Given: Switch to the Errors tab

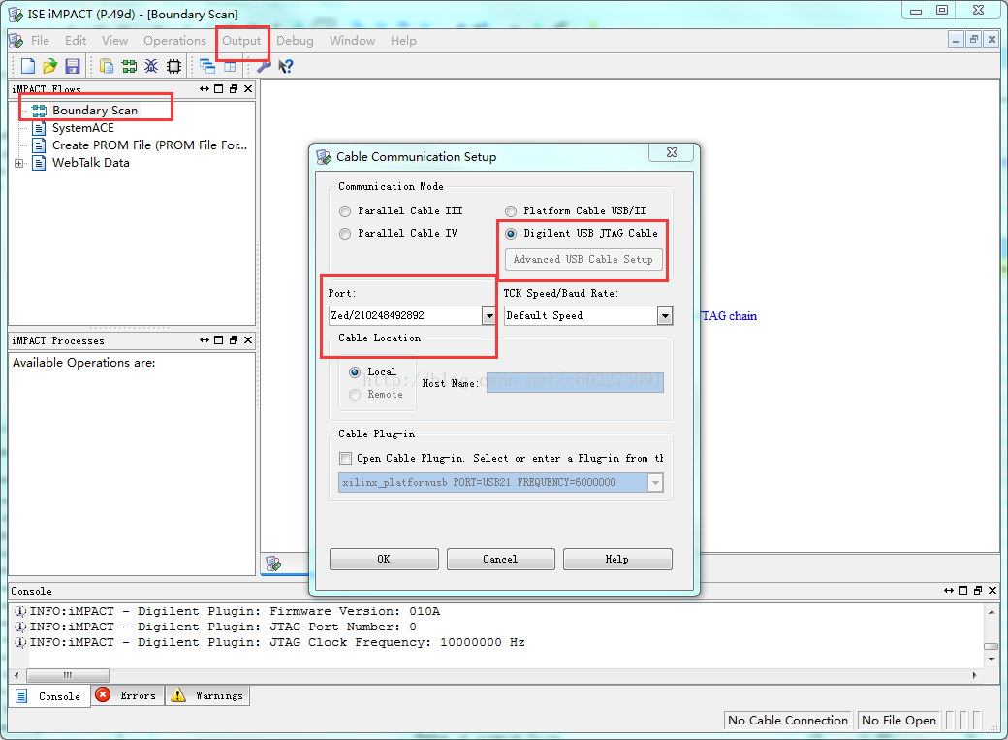Looking at the screenshot, I should click(x=127, y=695).
